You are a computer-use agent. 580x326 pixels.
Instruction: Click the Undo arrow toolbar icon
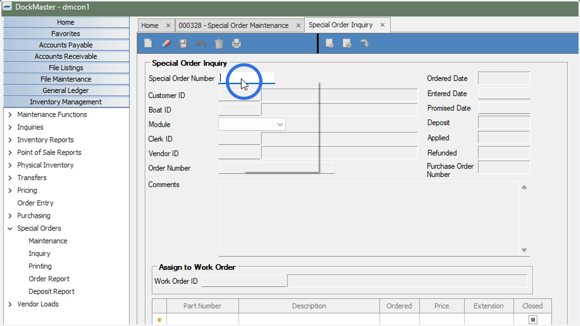click(201, 44)
